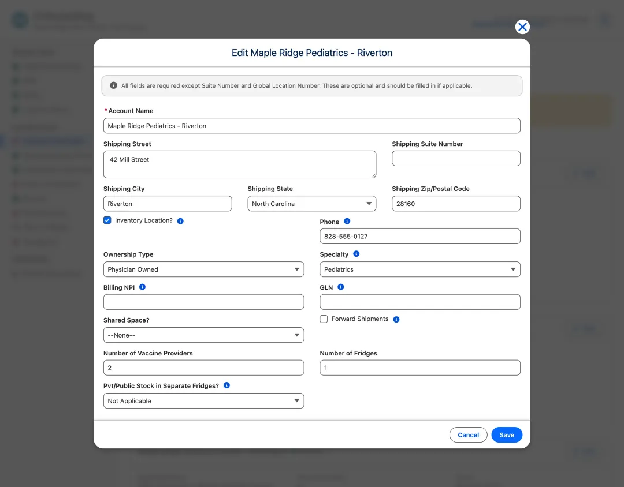Expand Pvt/Public Stock in Separate Fridges dropdown
Image resolution: width=624 pixels, height=487 pixels.
(203, 400)
